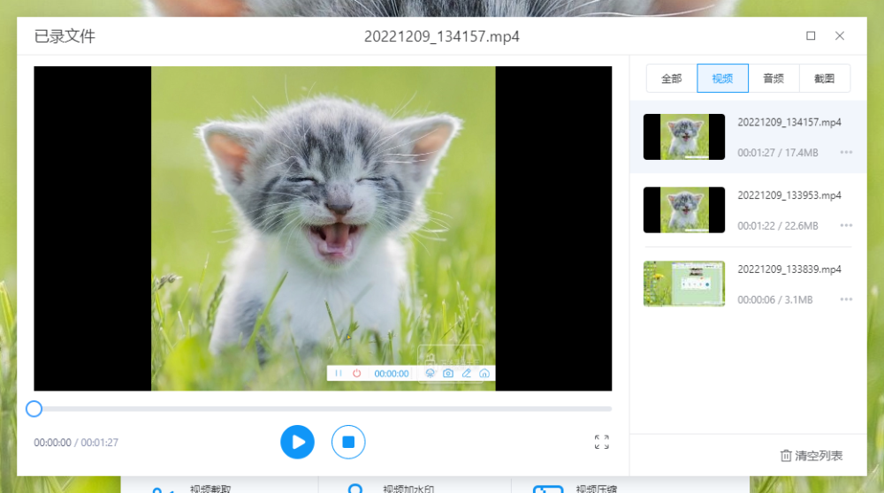Open more options for 20221209_133953.mp4
This screenshot has width=884, height=493.
tap(846, 226)
